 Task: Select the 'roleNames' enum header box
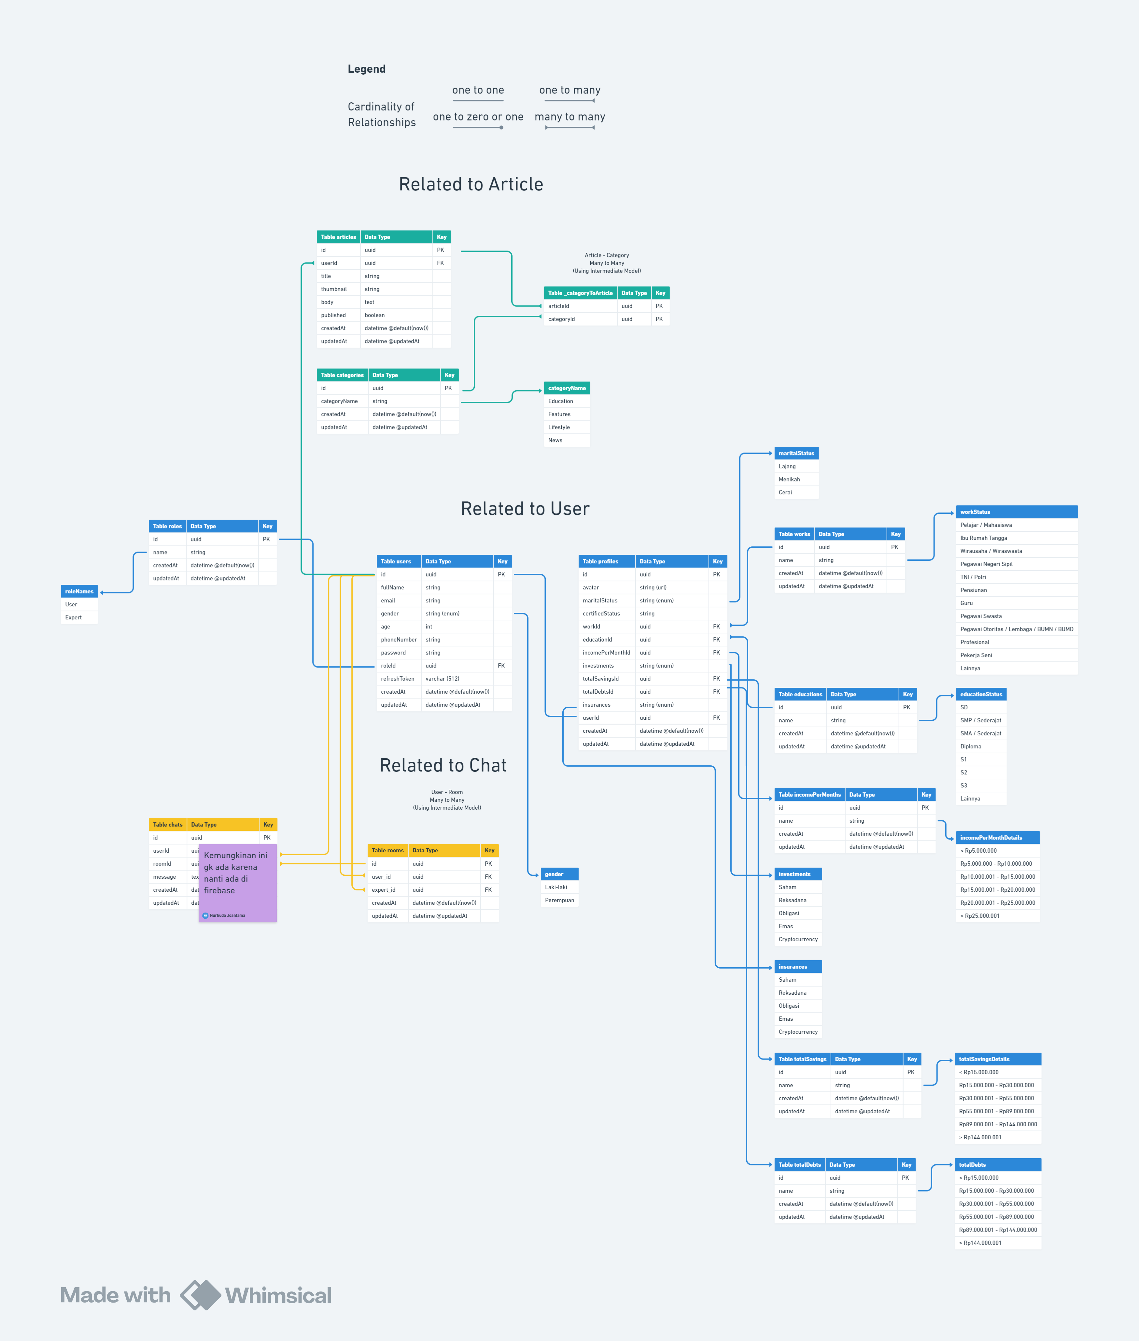[x=79, y=591]
